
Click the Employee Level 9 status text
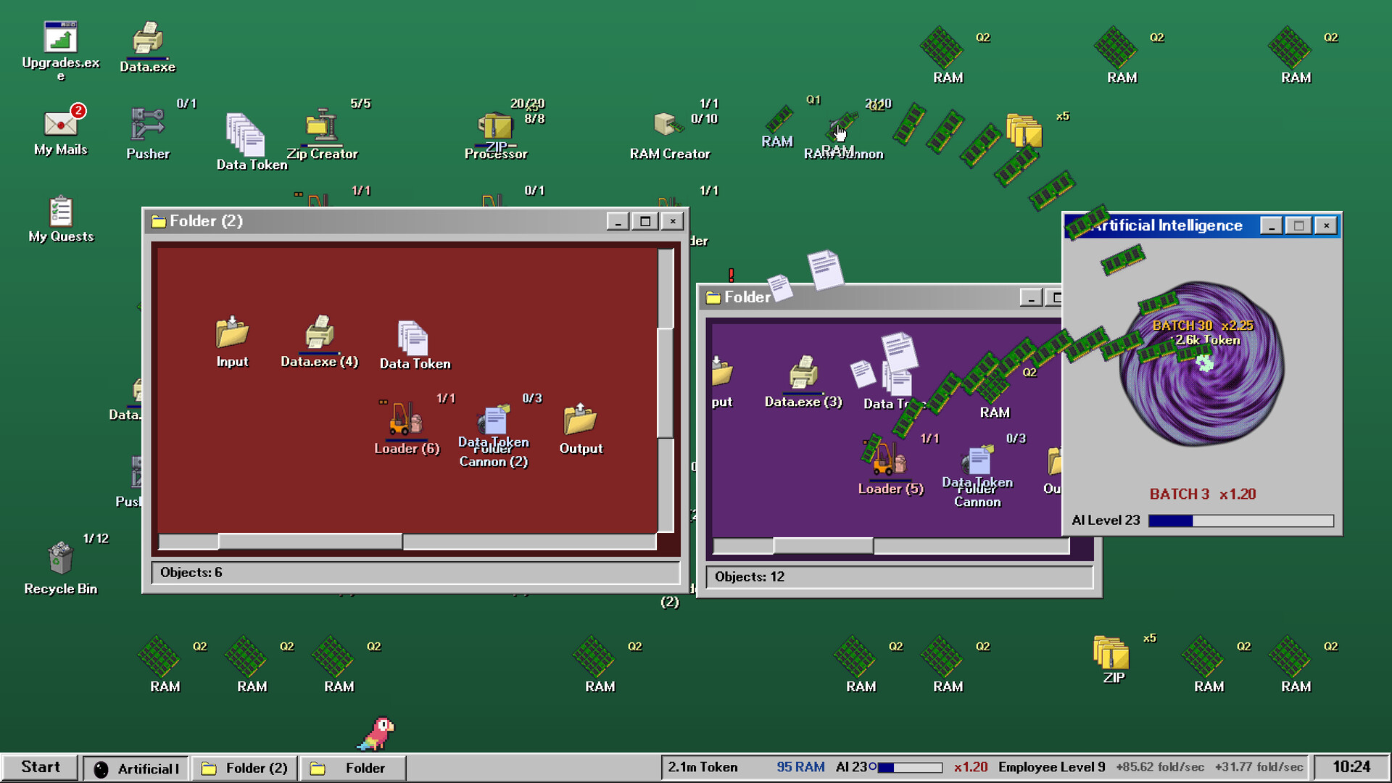click(x=1051, y=767)
